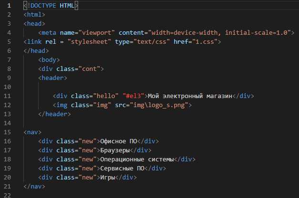Click line number 5 in gutter
Viewport: 299px width, 198px height.
click(x=9, y=41)
